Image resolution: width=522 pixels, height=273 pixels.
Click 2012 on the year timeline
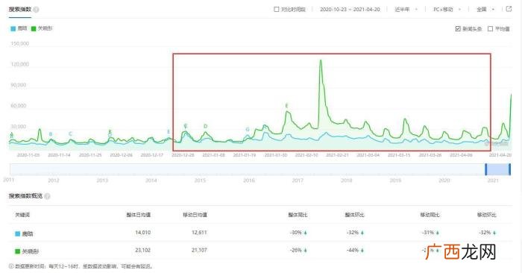(x=54, y=181)
